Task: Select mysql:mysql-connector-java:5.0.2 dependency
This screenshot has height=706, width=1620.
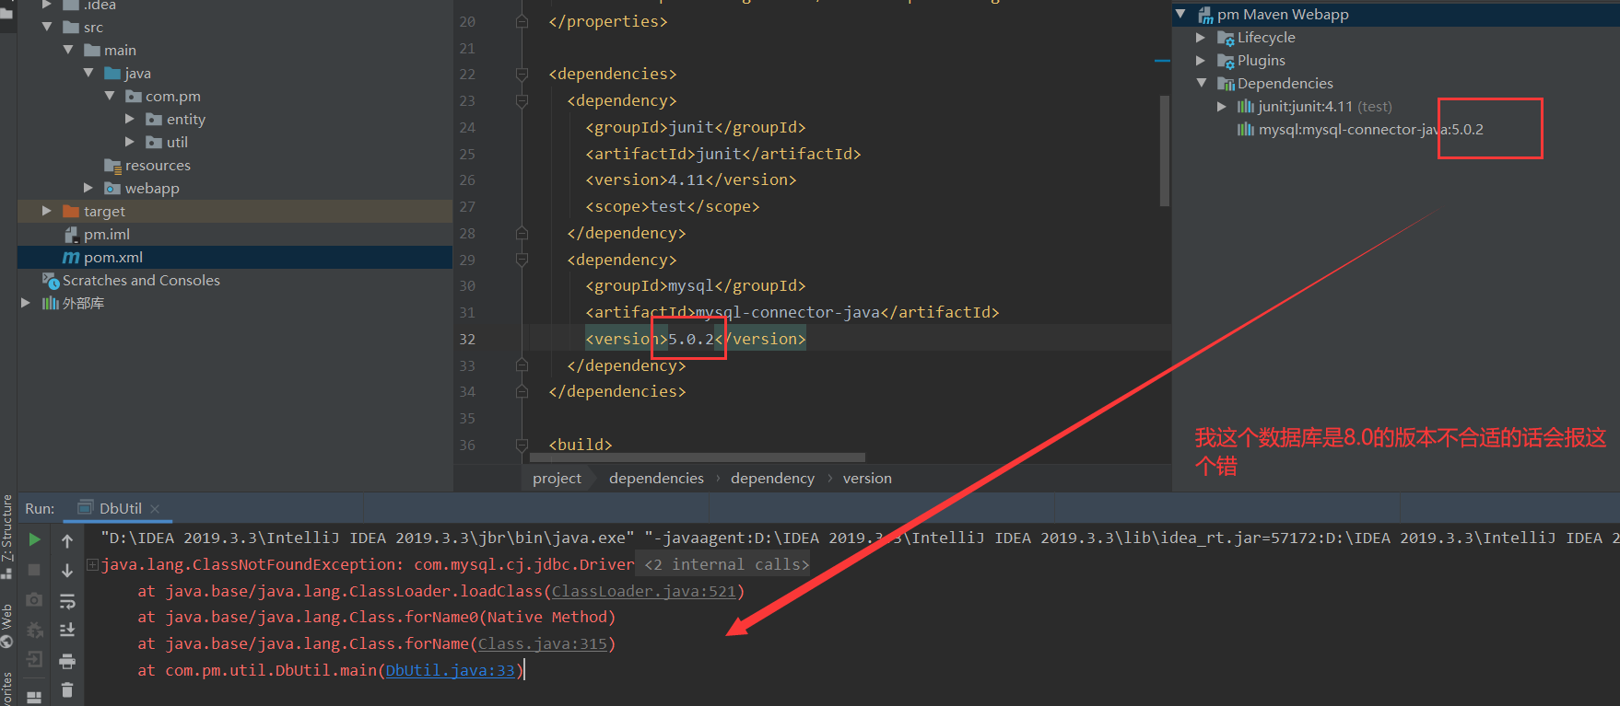Action: click(1370, 130)
